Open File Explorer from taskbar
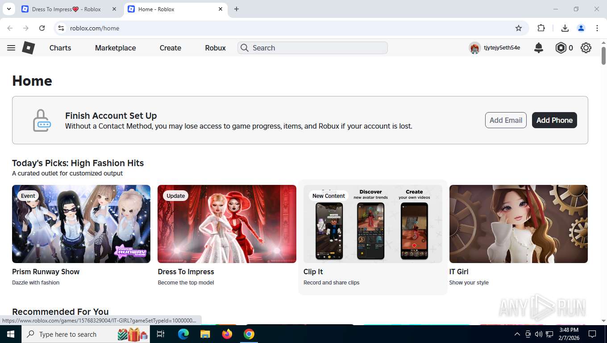Screen dimensions: 607x343 coord(205,334)
